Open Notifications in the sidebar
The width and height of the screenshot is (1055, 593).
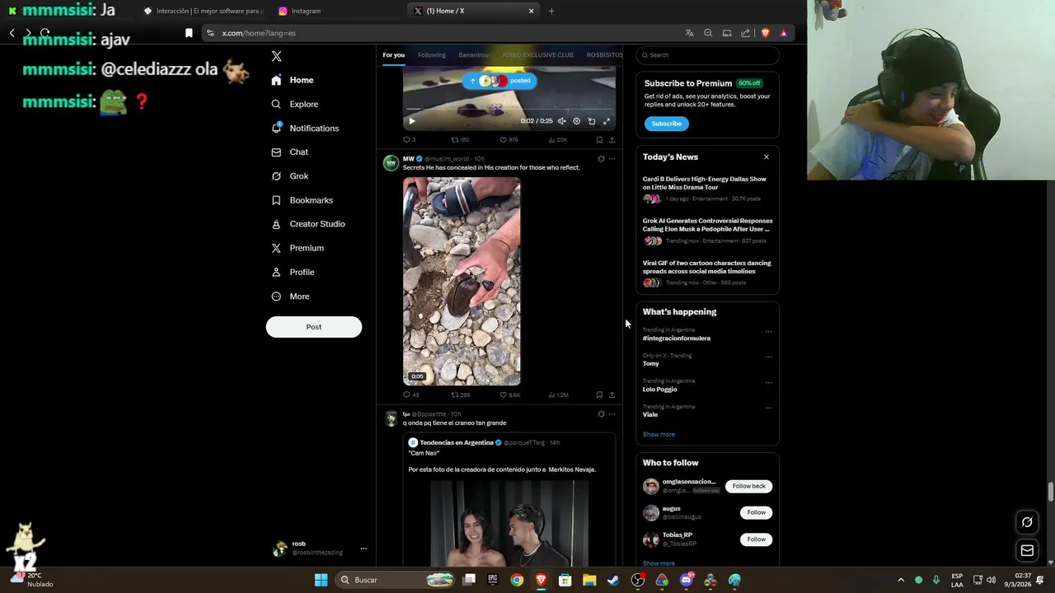pyautogui.click(x=305, y=128)
